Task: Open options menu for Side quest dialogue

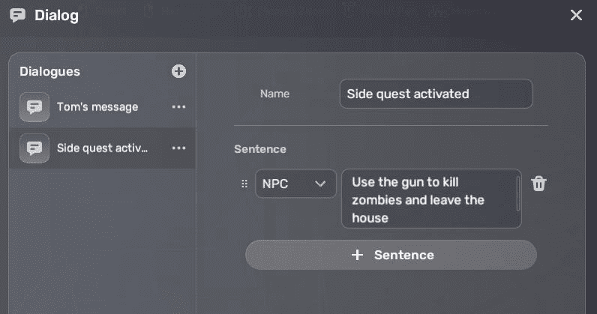Action: point(178,148)
